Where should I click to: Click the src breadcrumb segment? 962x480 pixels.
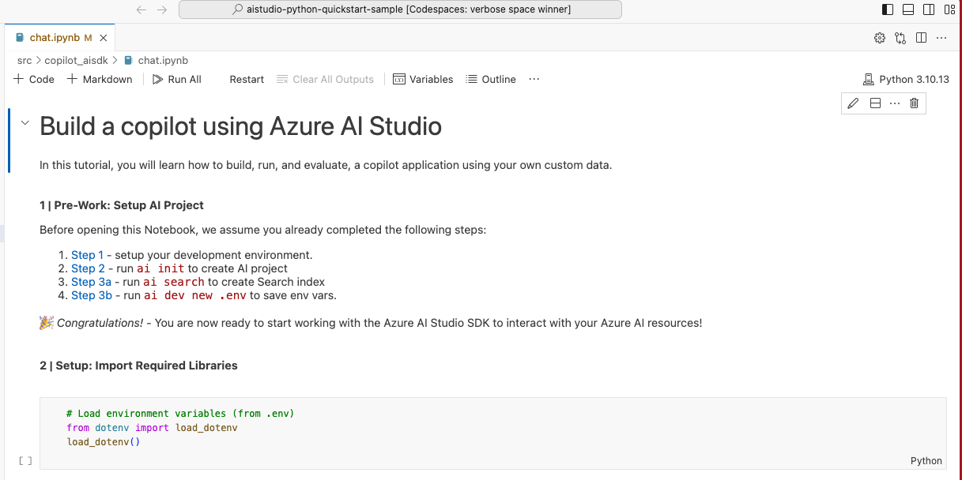click(x=25, y=60)
